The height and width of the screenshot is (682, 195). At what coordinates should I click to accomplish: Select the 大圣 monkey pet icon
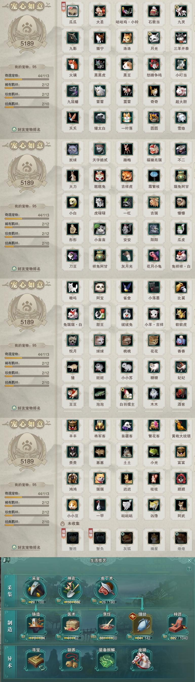[x=100, y=11]
